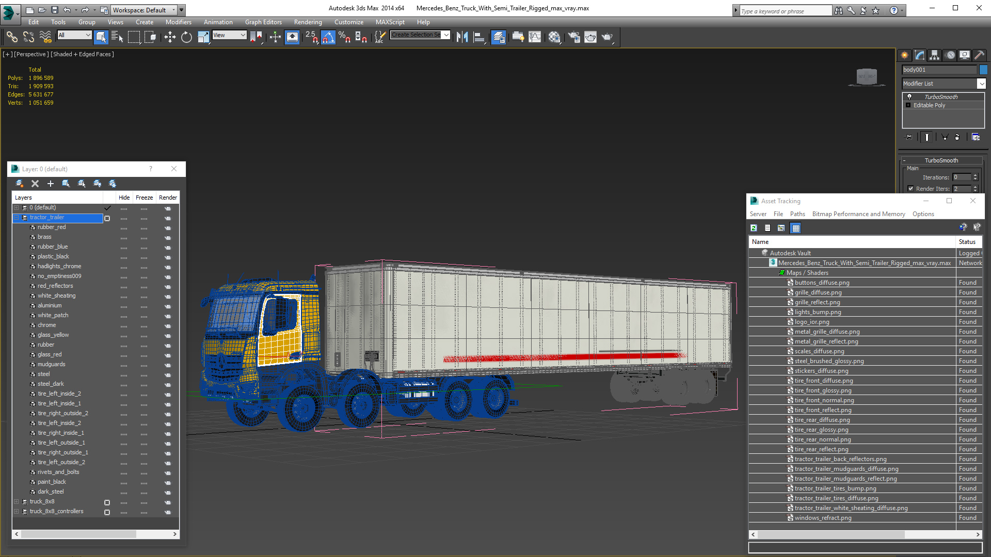Open the Rendering menu
The image size is (991, 557).
(308, 22)
